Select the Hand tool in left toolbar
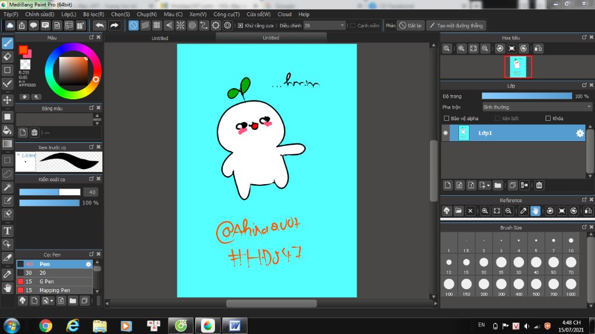 (x=7, y=288)
